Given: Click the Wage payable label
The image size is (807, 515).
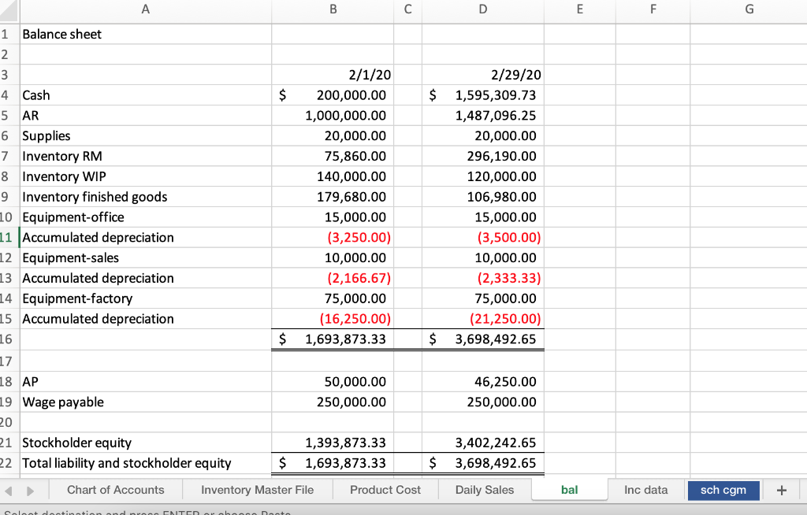Looking at the screenshot, I should tap(146, 402).
